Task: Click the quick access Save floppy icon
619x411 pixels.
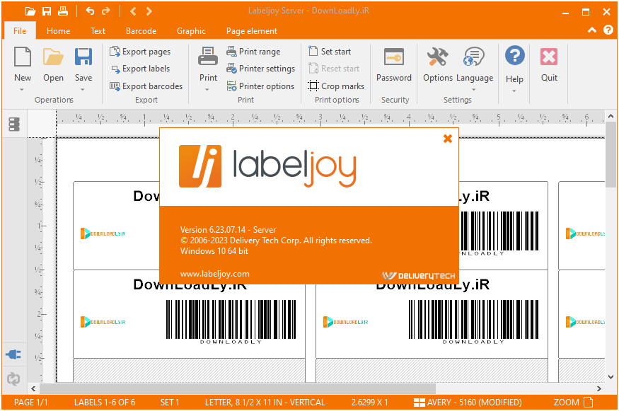Action: 47,11
